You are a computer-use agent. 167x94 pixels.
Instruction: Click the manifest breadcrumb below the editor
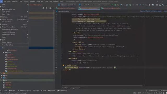point(65,88)
